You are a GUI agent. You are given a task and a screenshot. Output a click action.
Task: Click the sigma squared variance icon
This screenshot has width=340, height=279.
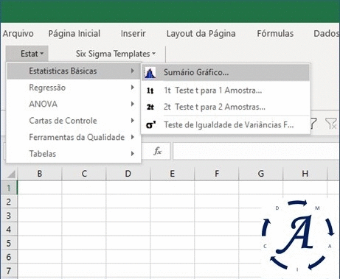[150, 125]
